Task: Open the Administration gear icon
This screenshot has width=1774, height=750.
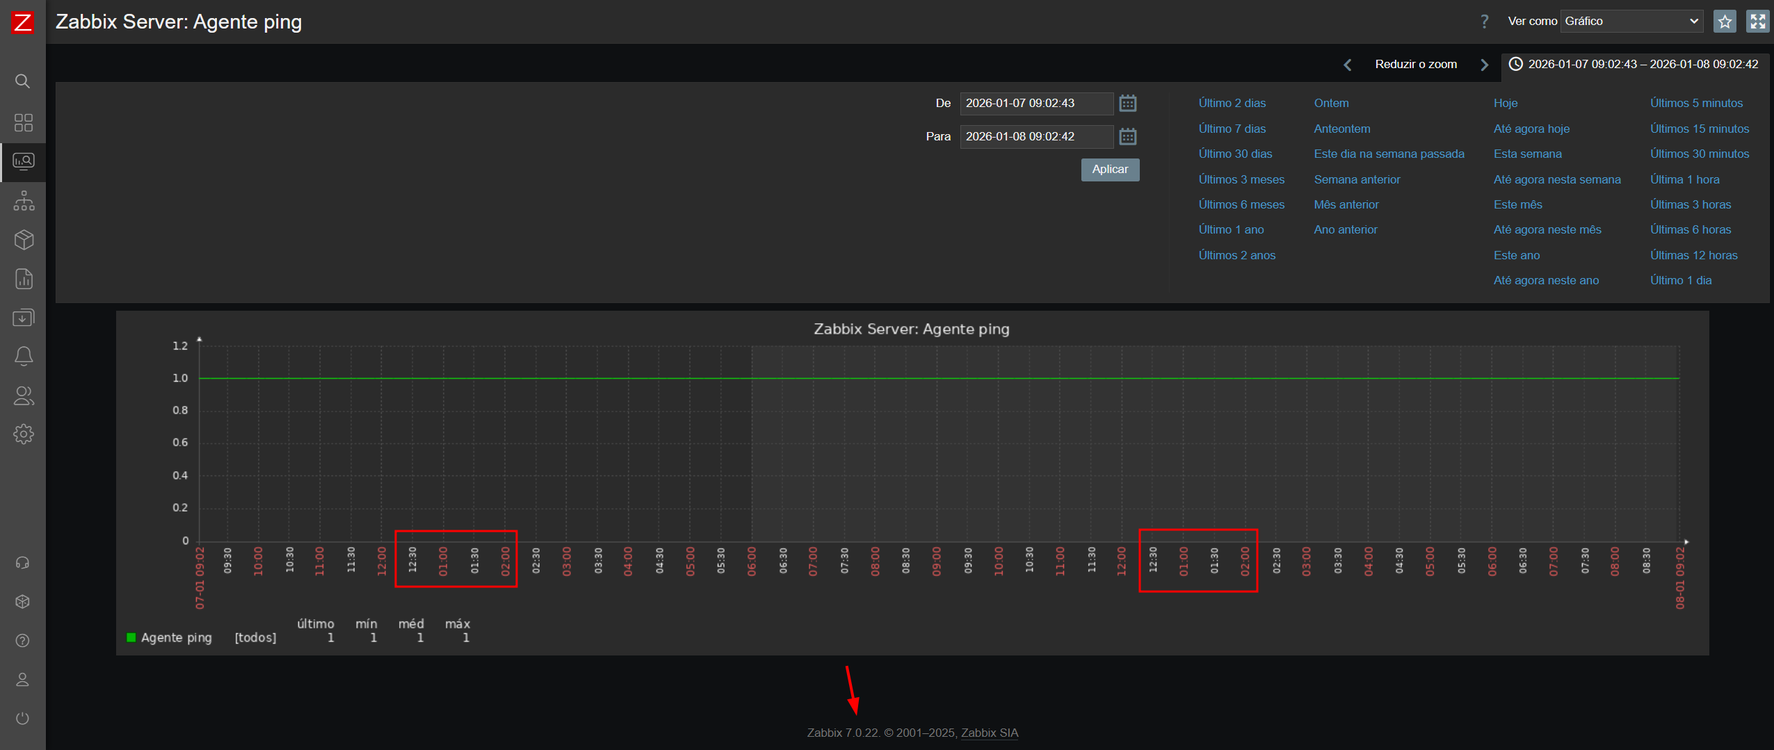Action: (24, 434)
